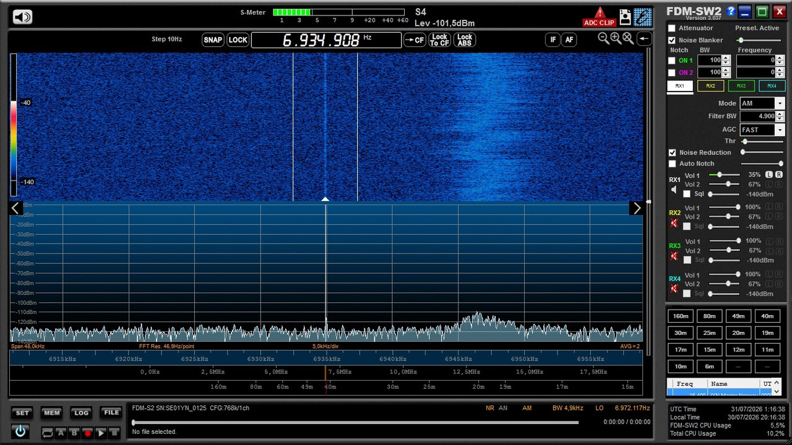This screenshot has height=445, width=792.
Task: Increase the Filter BW value with the up arrow
Action: [780, 114]
